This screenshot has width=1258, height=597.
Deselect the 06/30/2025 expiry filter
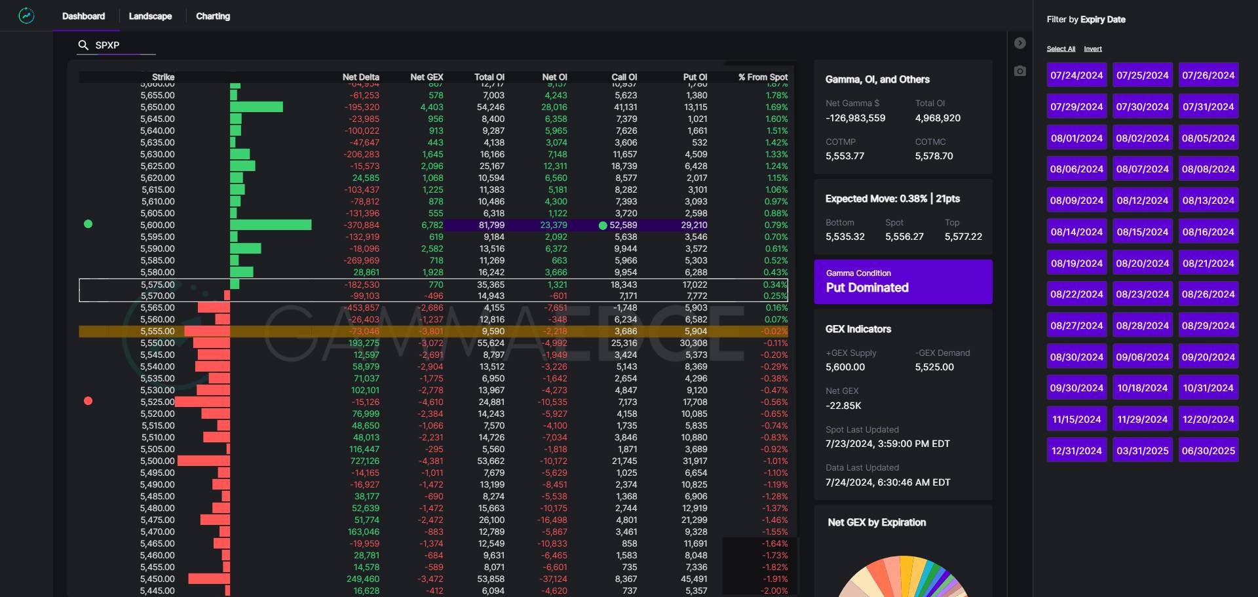(x=1208, y=451)
